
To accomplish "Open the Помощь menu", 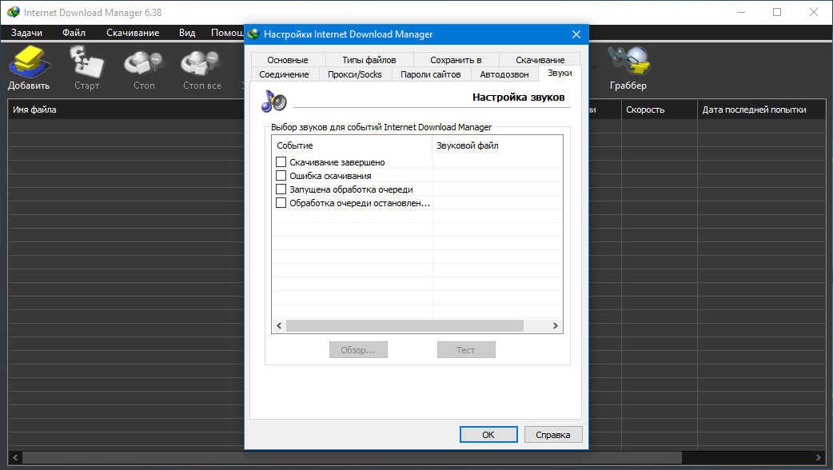I will [x=227, y=33].
